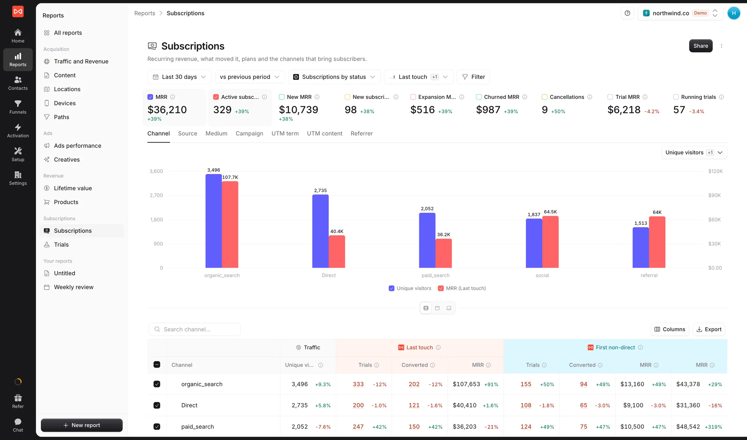747x440 pixels.
Task: Click the Filter button
Action: click(473, 77)
